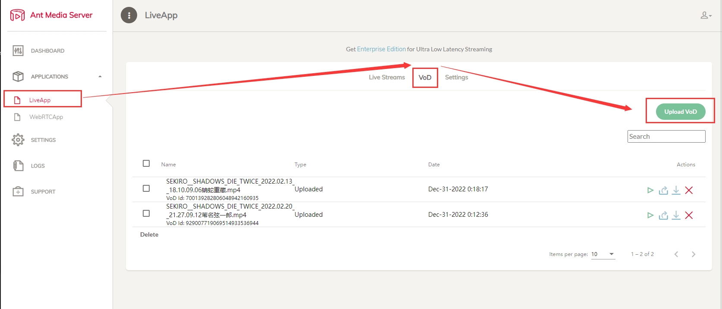This screenshot has height=309, width=722.
Task: Play the Dec-31-2022 0:18:17 video
Action: coord(650,190)
